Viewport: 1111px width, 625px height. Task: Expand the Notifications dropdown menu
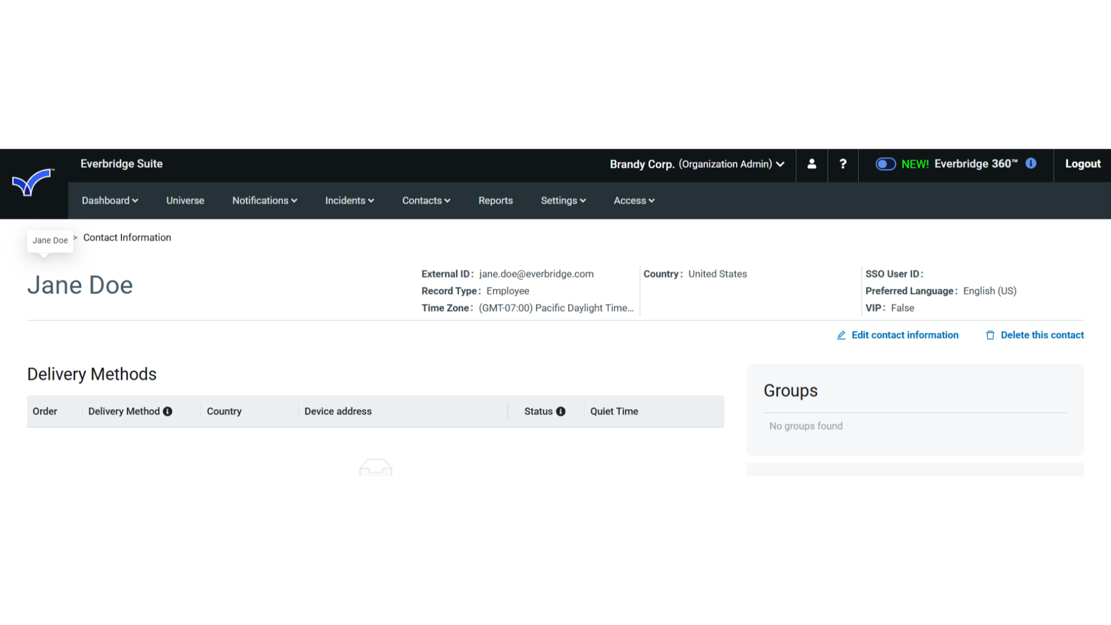(x=265, y=201)
